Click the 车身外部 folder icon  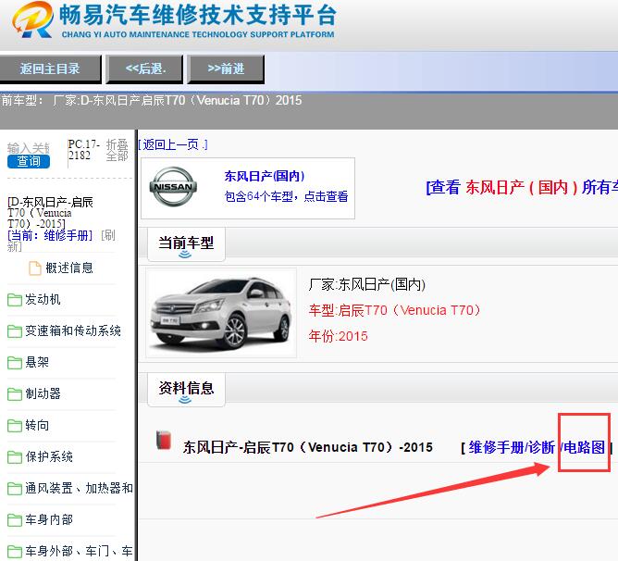15,551
